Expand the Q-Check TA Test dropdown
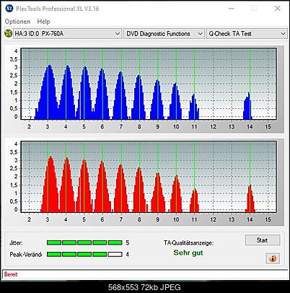Viewport: 290px width, 293px height. (247, 34)
